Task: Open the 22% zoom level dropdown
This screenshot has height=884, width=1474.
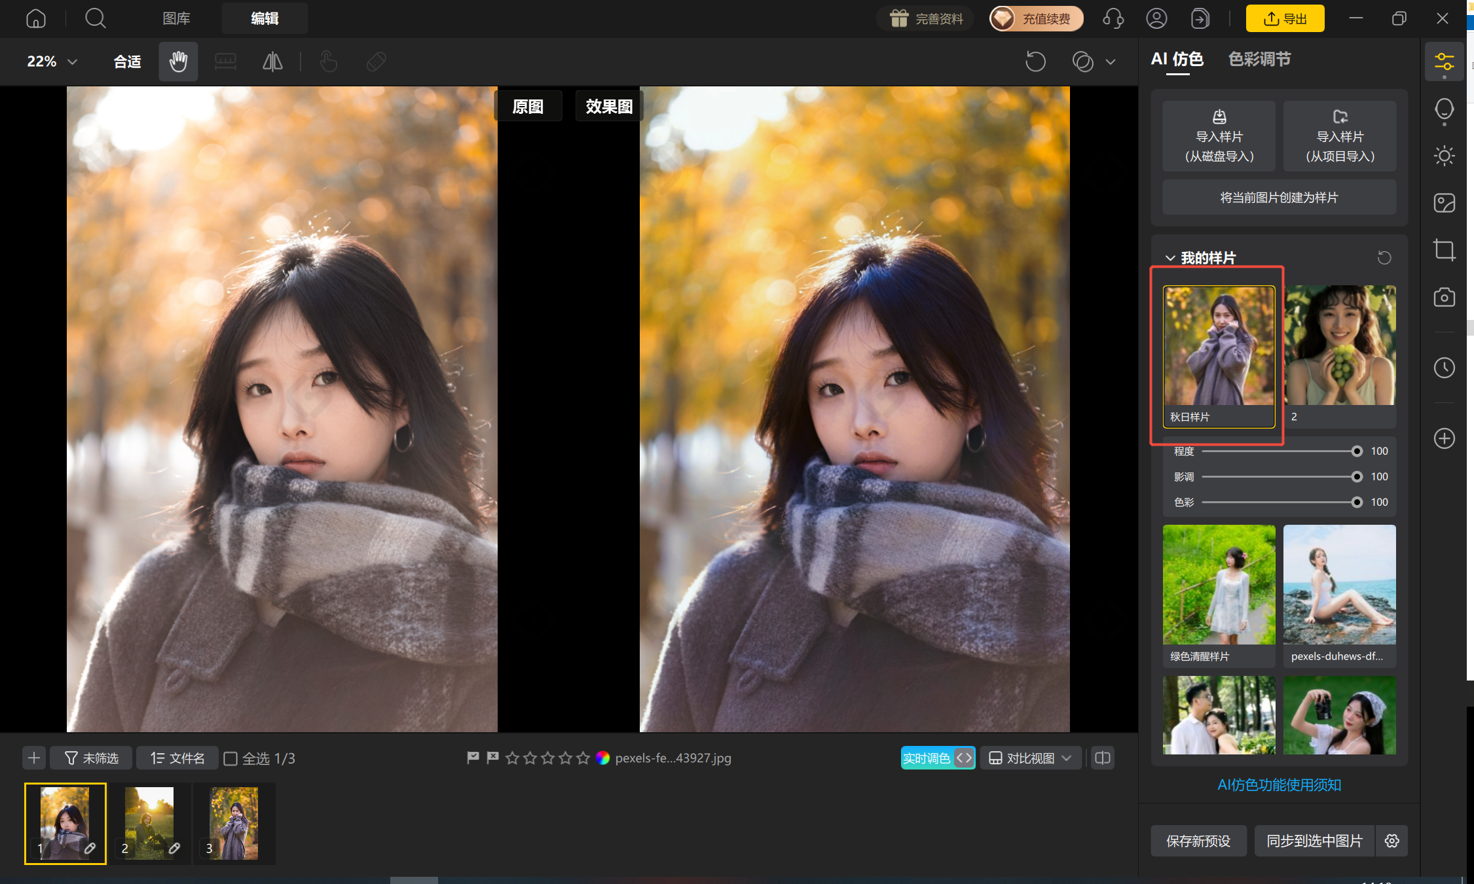Action: (52, 62)
